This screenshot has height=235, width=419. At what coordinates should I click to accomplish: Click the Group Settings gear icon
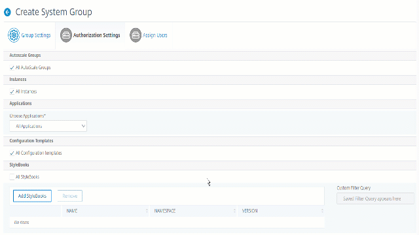pos(14,35)
